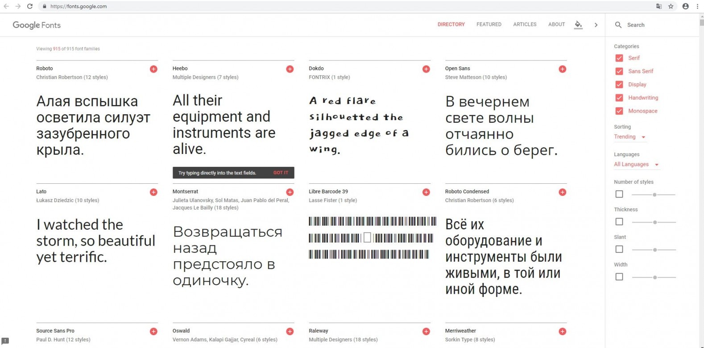Expand header options with right chevron
Screen dimensions: 704x348
pos(596,25)
